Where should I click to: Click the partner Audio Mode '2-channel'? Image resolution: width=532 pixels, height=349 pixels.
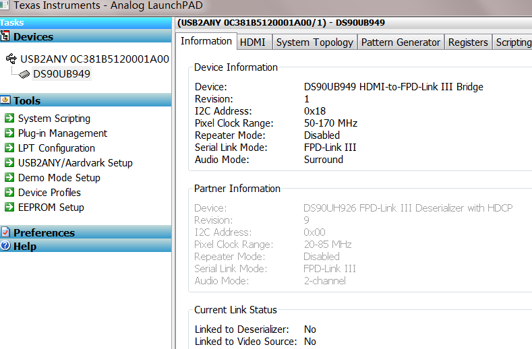point(325,280)
